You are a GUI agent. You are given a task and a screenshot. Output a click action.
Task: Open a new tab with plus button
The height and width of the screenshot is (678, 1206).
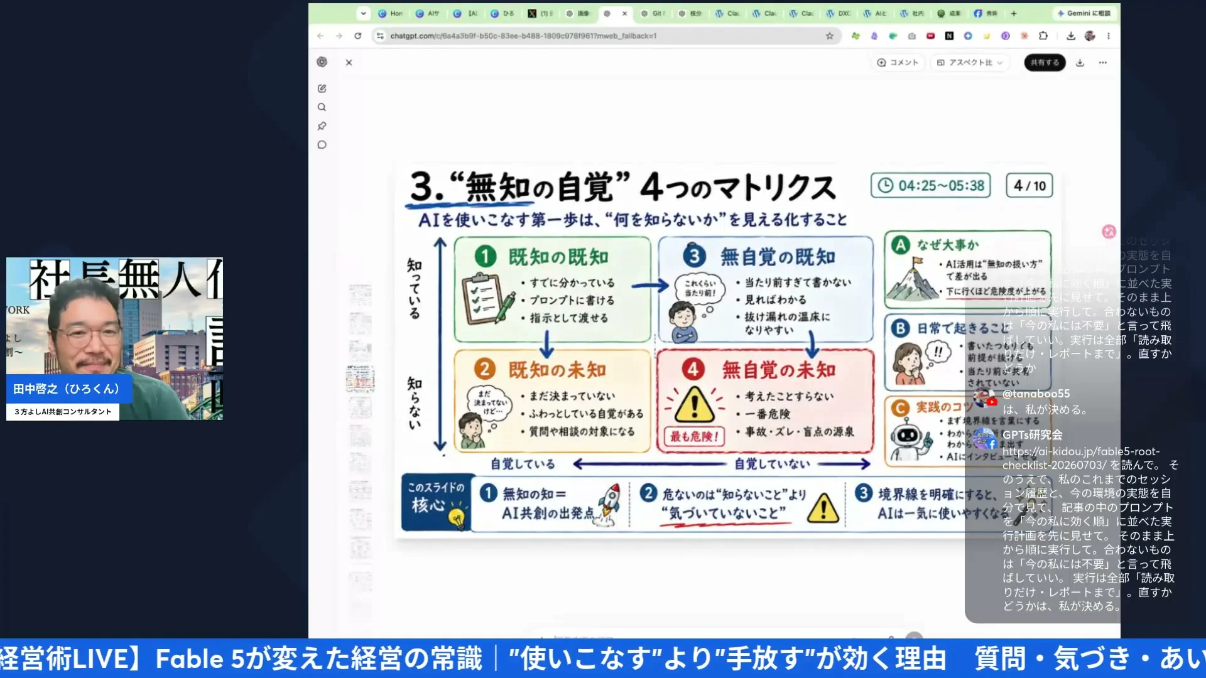(1014, 13)
